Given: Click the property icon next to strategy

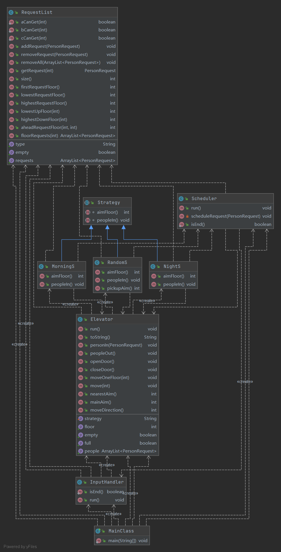Looking at the screenshot, I should [x=80, y=419].
